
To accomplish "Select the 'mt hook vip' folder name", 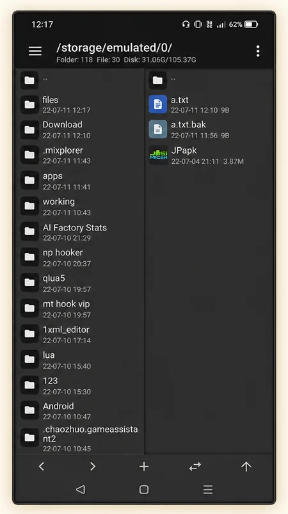I will [x=66, y=304].
